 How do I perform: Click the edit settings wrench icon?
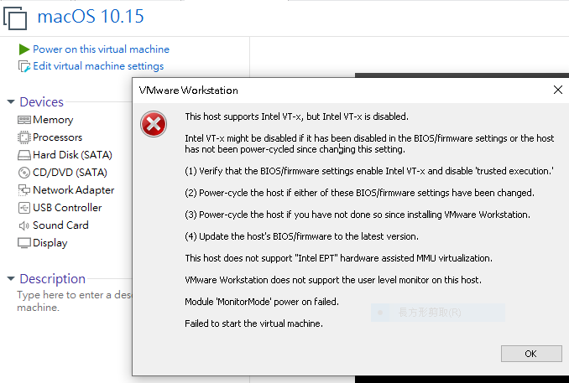(24, 67)
